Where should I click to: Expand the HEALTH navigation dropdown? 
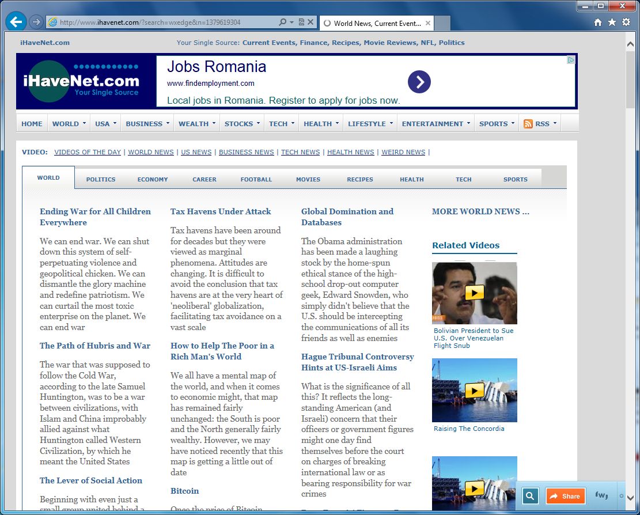(321, 124)
